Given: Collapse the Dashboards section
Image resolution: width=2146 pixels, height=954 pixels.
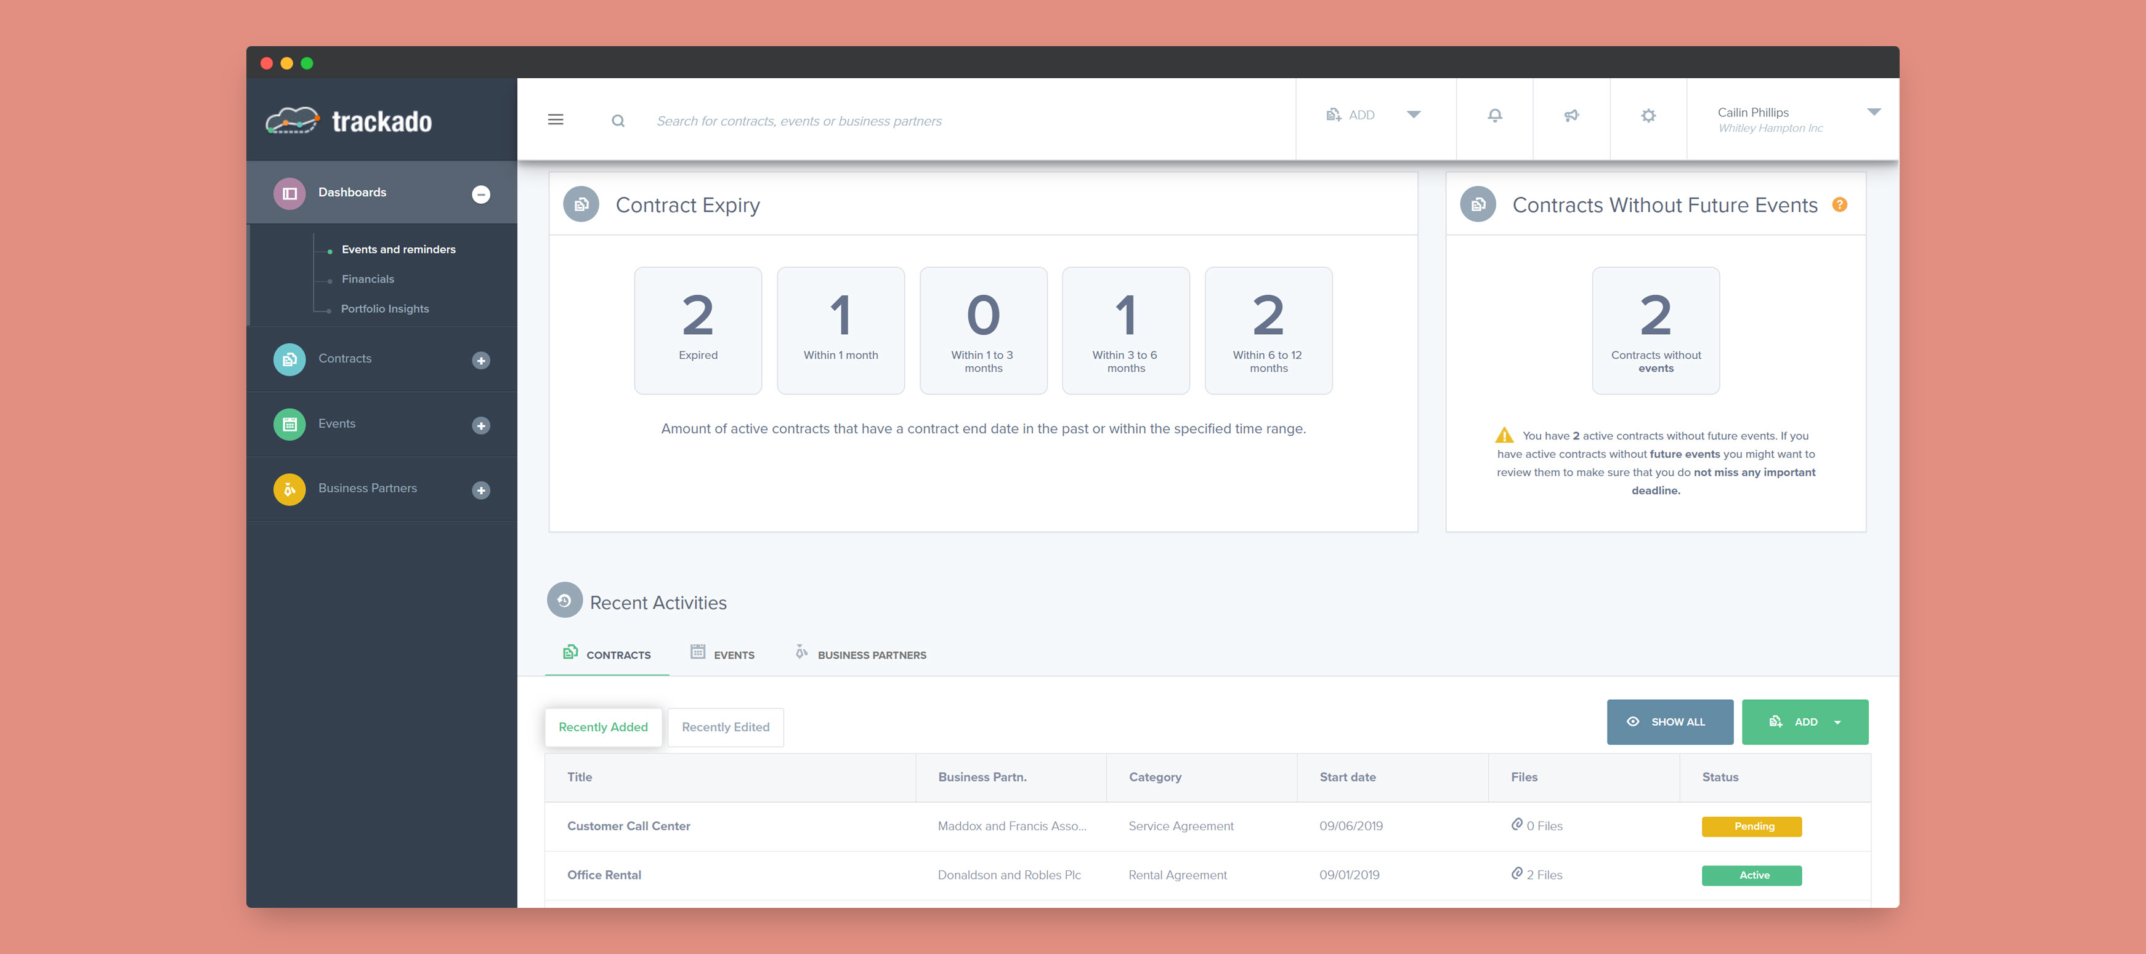Looking at the screenshot, I should click(x=480, y=194).
